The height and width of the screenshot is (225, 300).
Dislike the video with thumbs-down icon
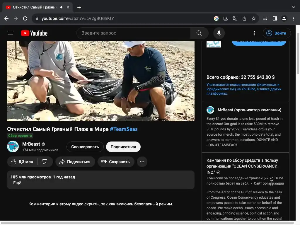pos(45,162)
